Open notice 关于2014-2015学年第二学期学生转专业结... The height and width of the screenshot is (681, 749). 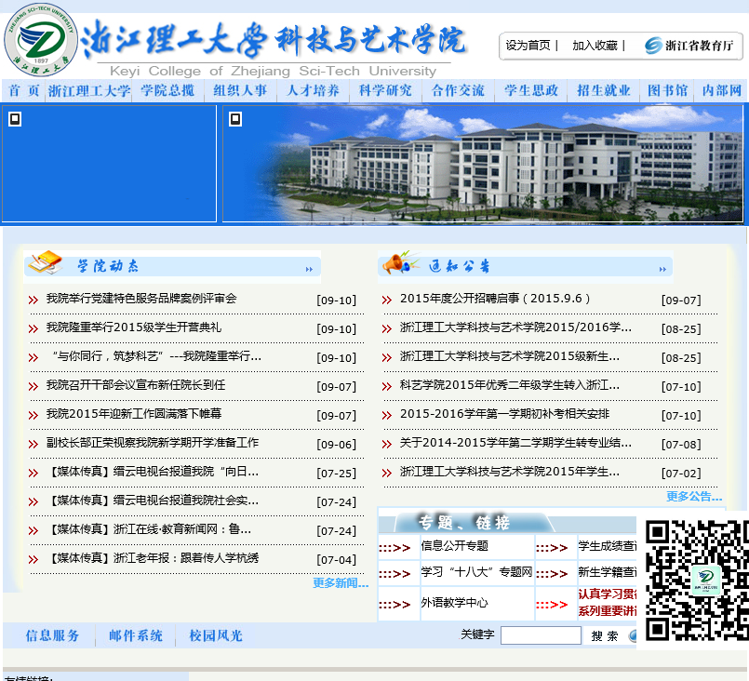pos(515,443)
